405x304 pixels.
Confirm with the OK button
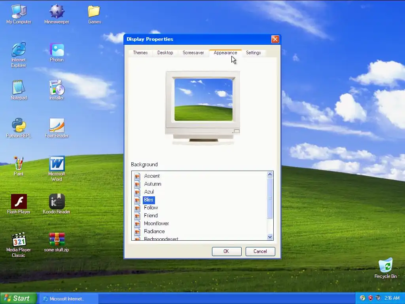pyautogui.click(x=227, y=251)
